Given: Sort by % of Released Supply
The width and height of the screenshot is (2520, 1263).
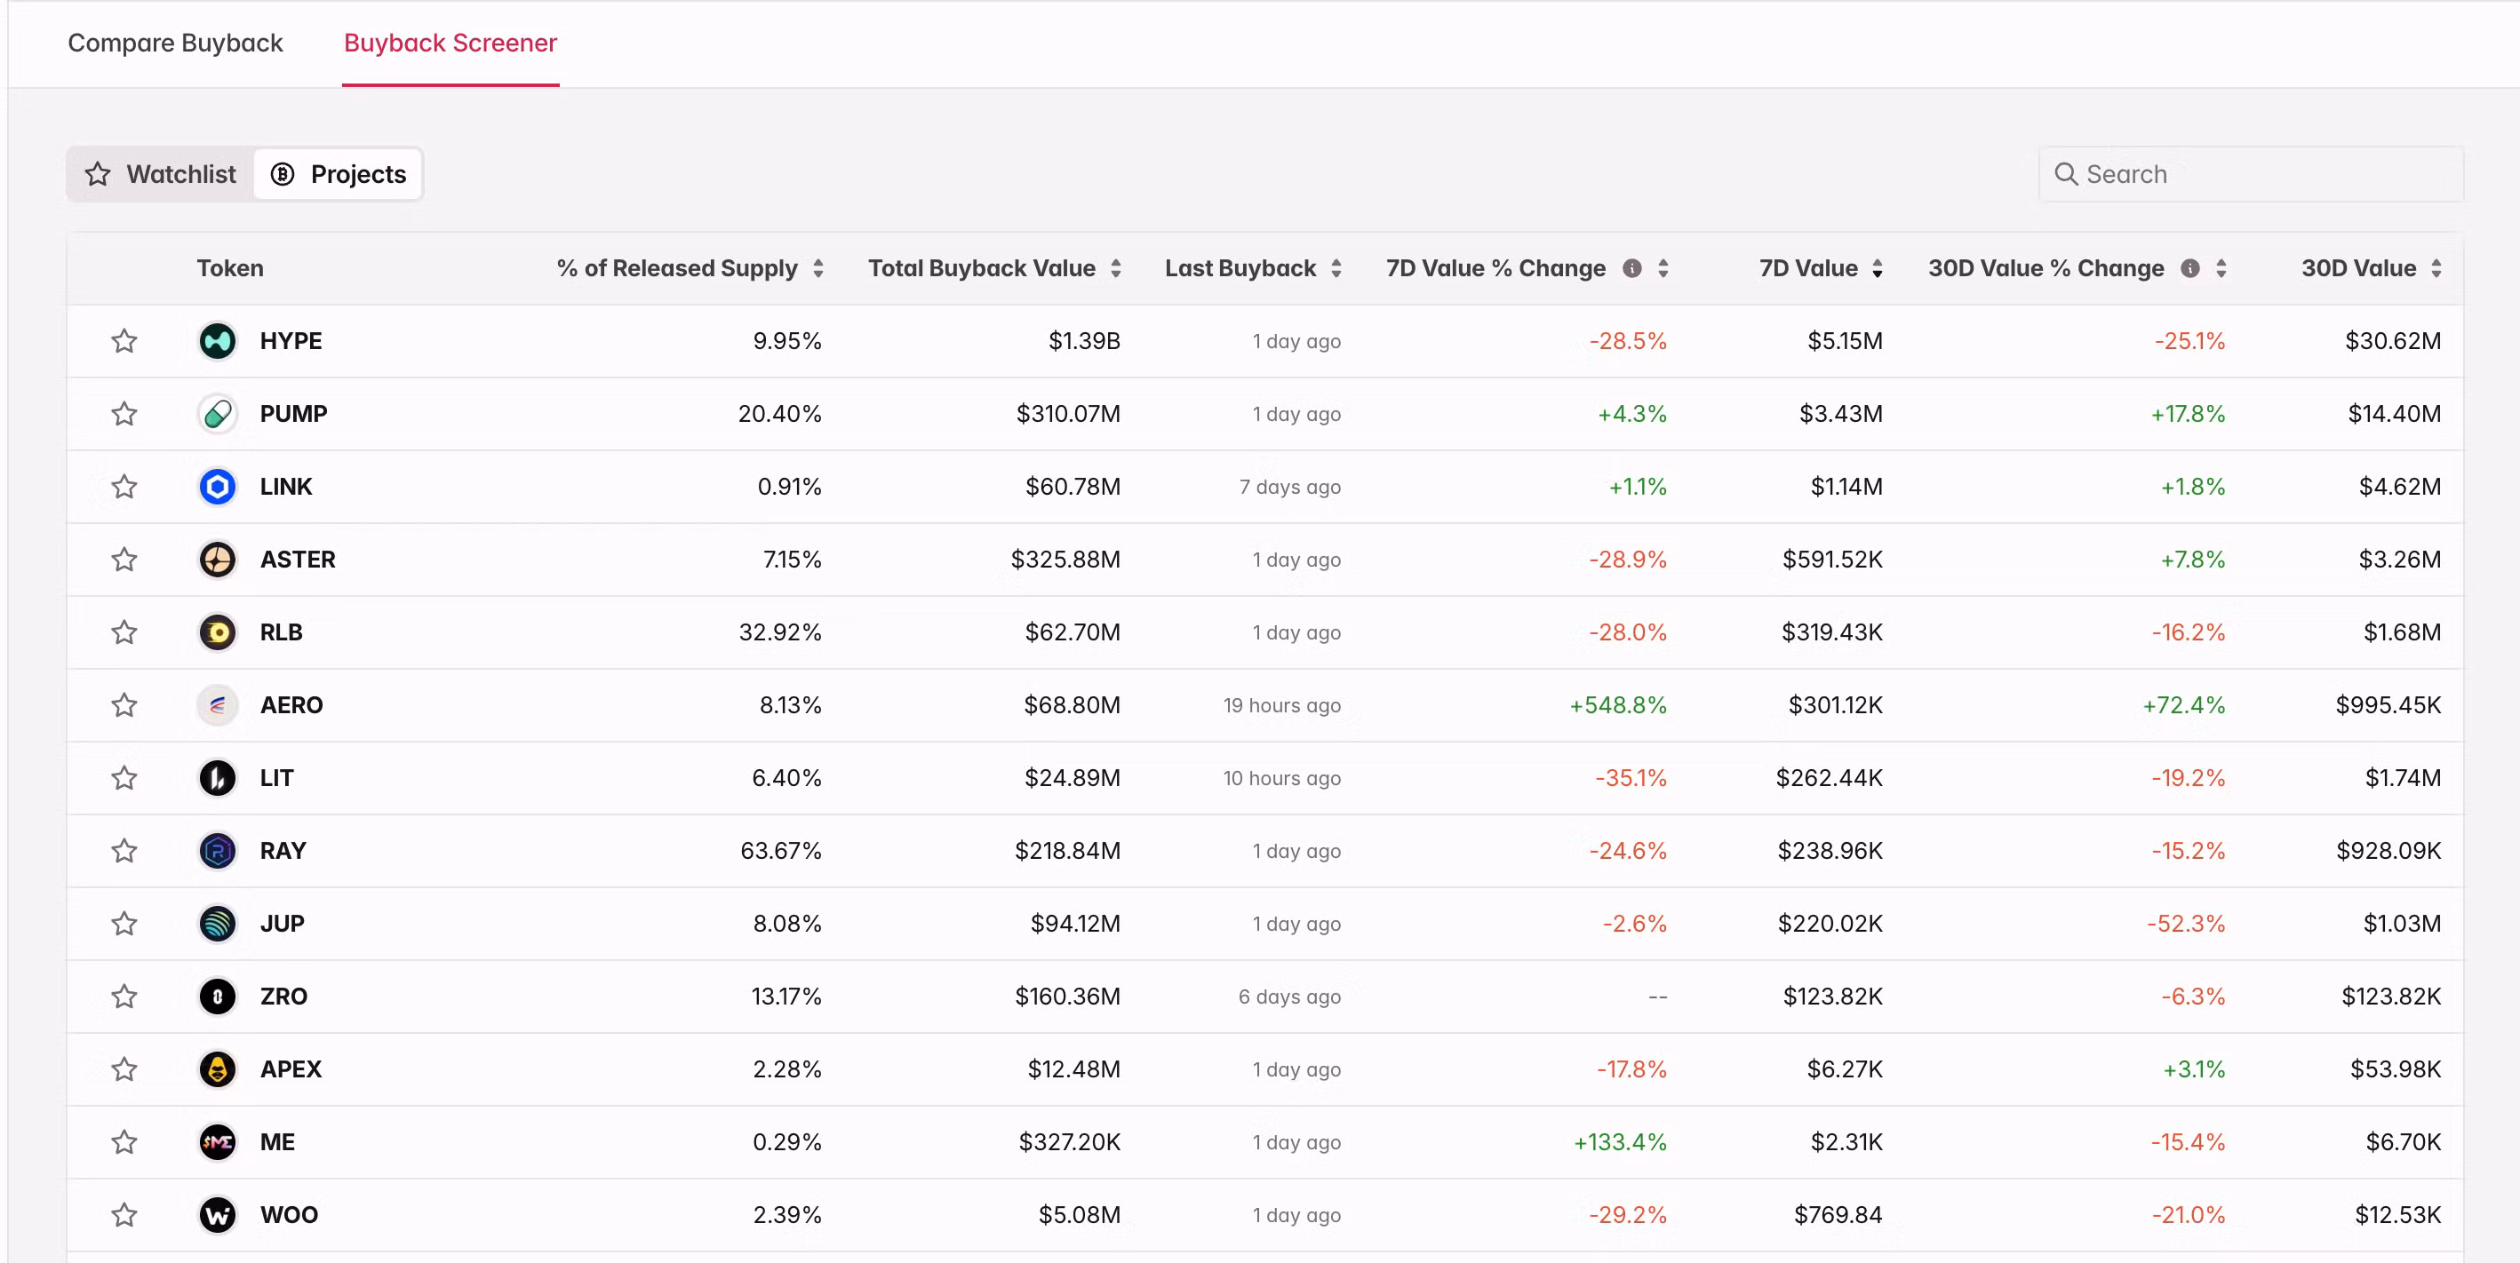Looking at the screenshot, I should [x=817, y=269].
